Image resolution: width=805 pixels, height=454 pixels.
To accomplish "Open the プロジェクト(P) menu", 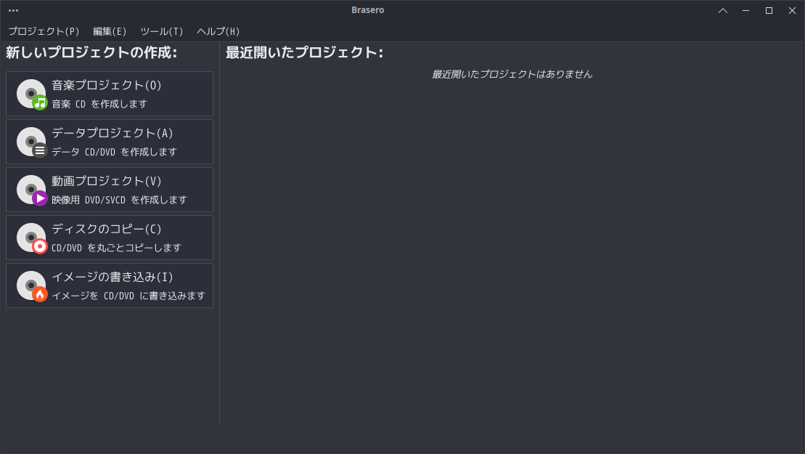I will (x=44, y=31).
